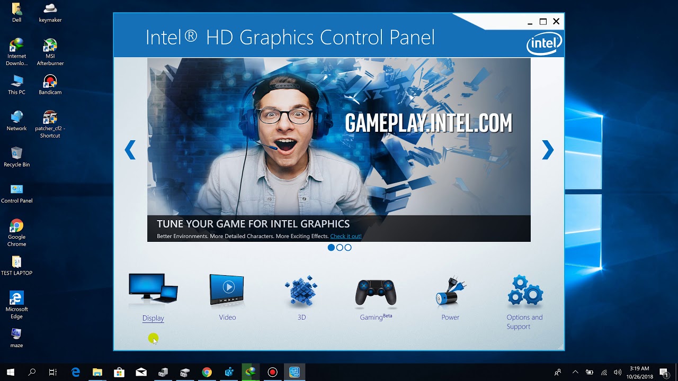This screenshot has height=381, width=678.
Task: Open the volume tray icon
Action: click(x=618, y=373)
